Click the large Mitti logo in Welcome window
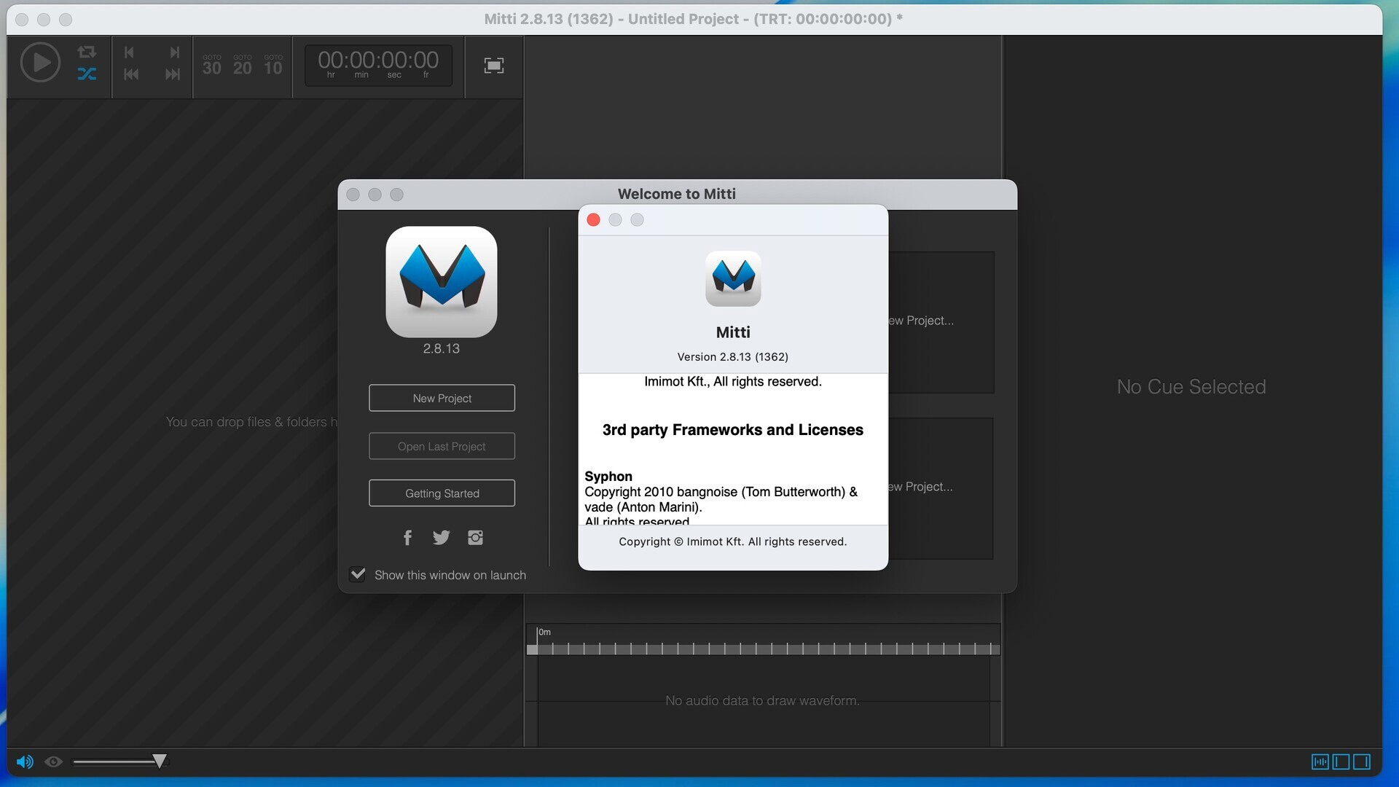Viewport: 1399px width, 787px height. (x=442, y=282)
